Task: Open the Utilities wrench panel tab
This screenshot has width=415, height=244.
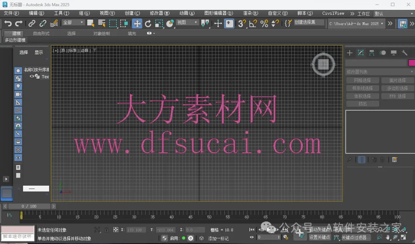Action: pos(404,53)
